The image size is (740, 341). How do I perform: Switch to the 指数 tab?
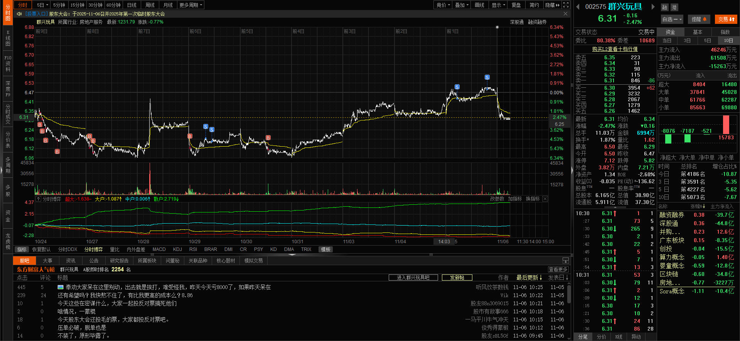725,32
